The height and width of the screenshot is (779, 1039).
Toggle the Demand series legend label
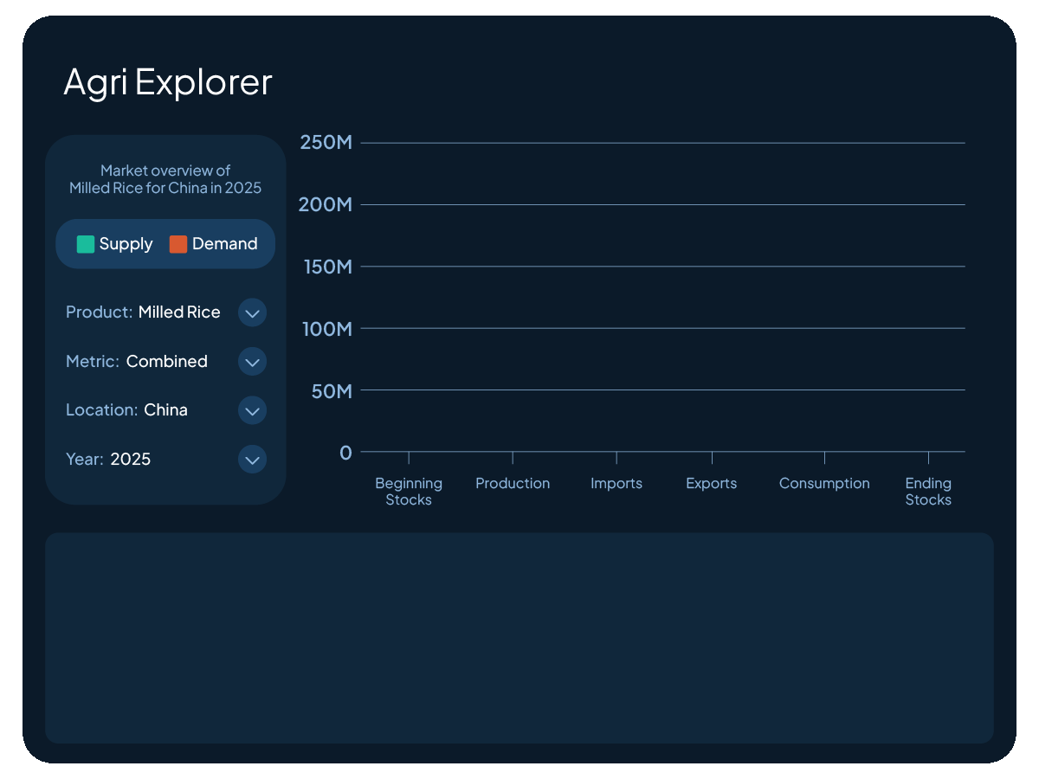coord(224,244)
